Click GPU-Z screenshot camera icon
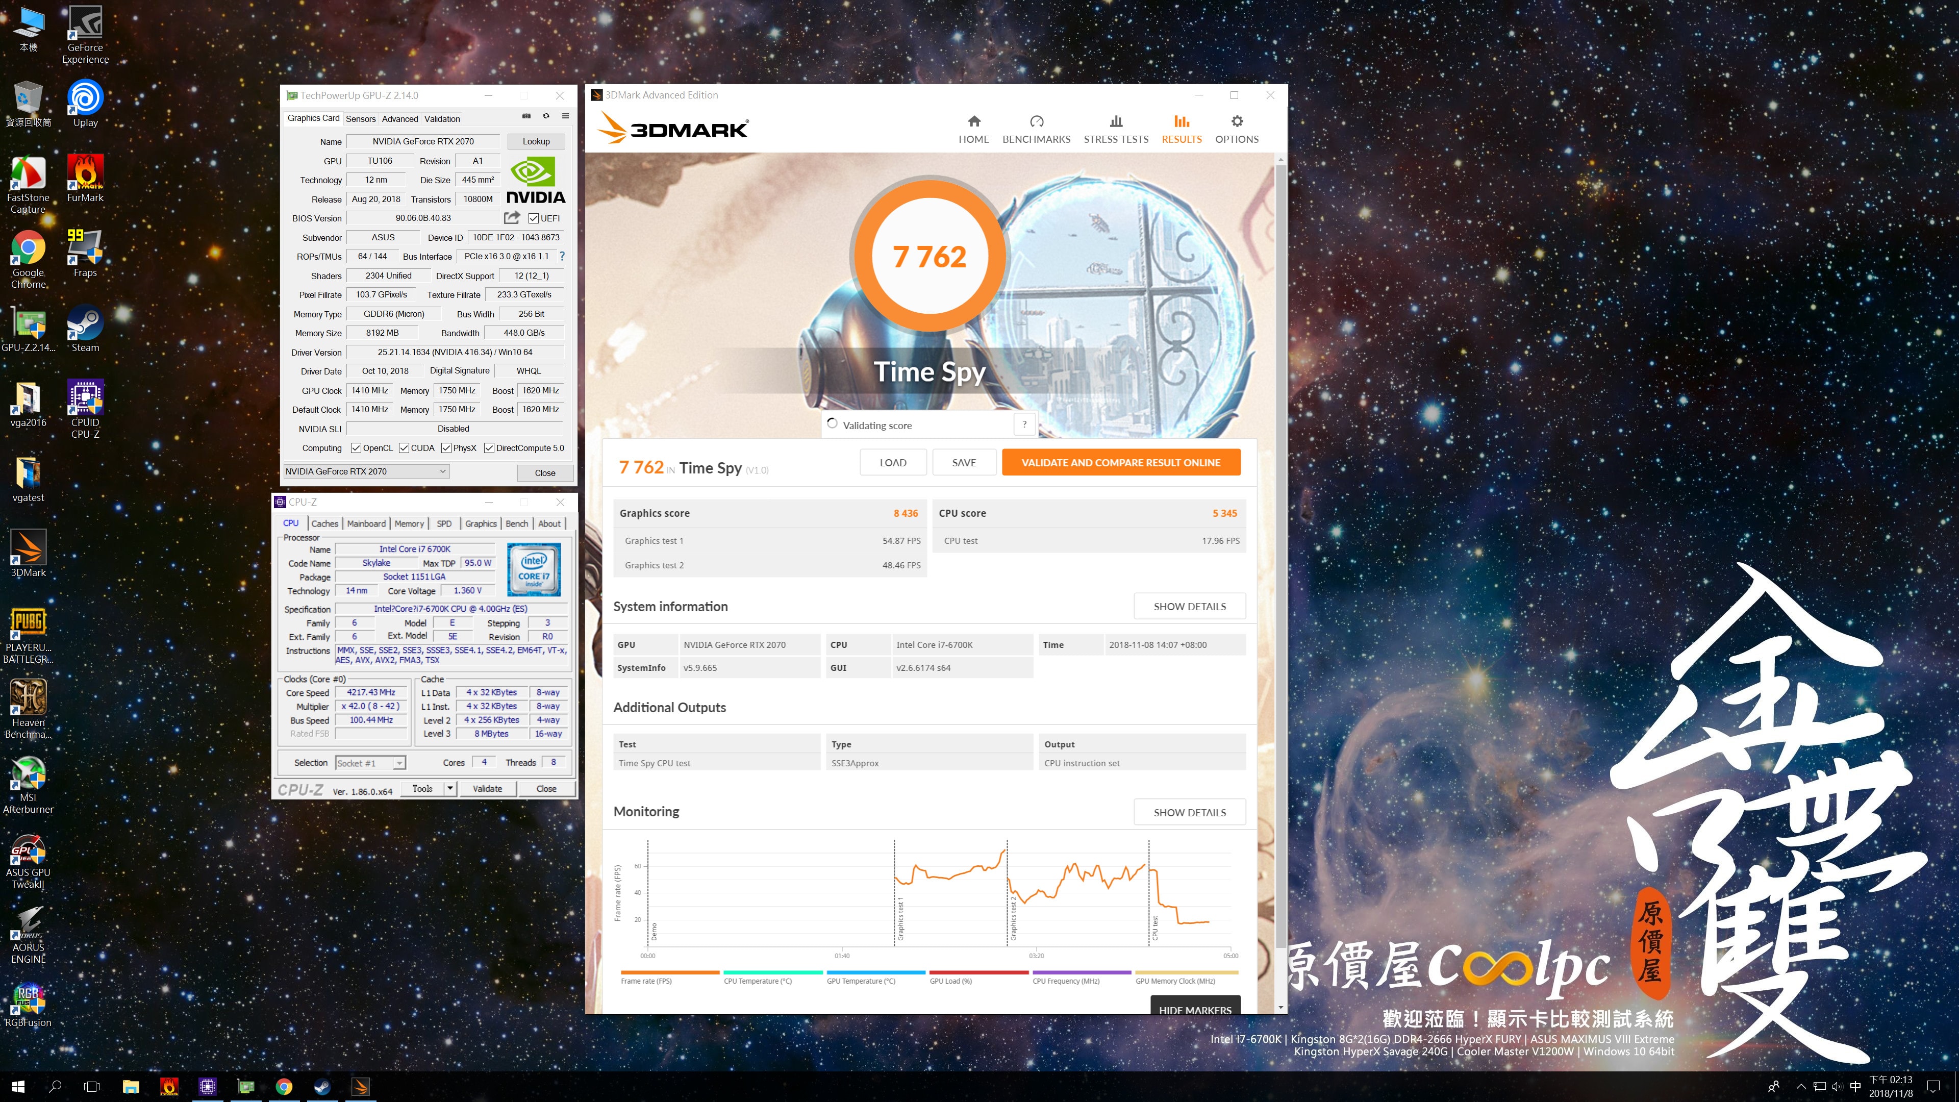This screenshot has width=1959, height=1102. coord(525,116)
